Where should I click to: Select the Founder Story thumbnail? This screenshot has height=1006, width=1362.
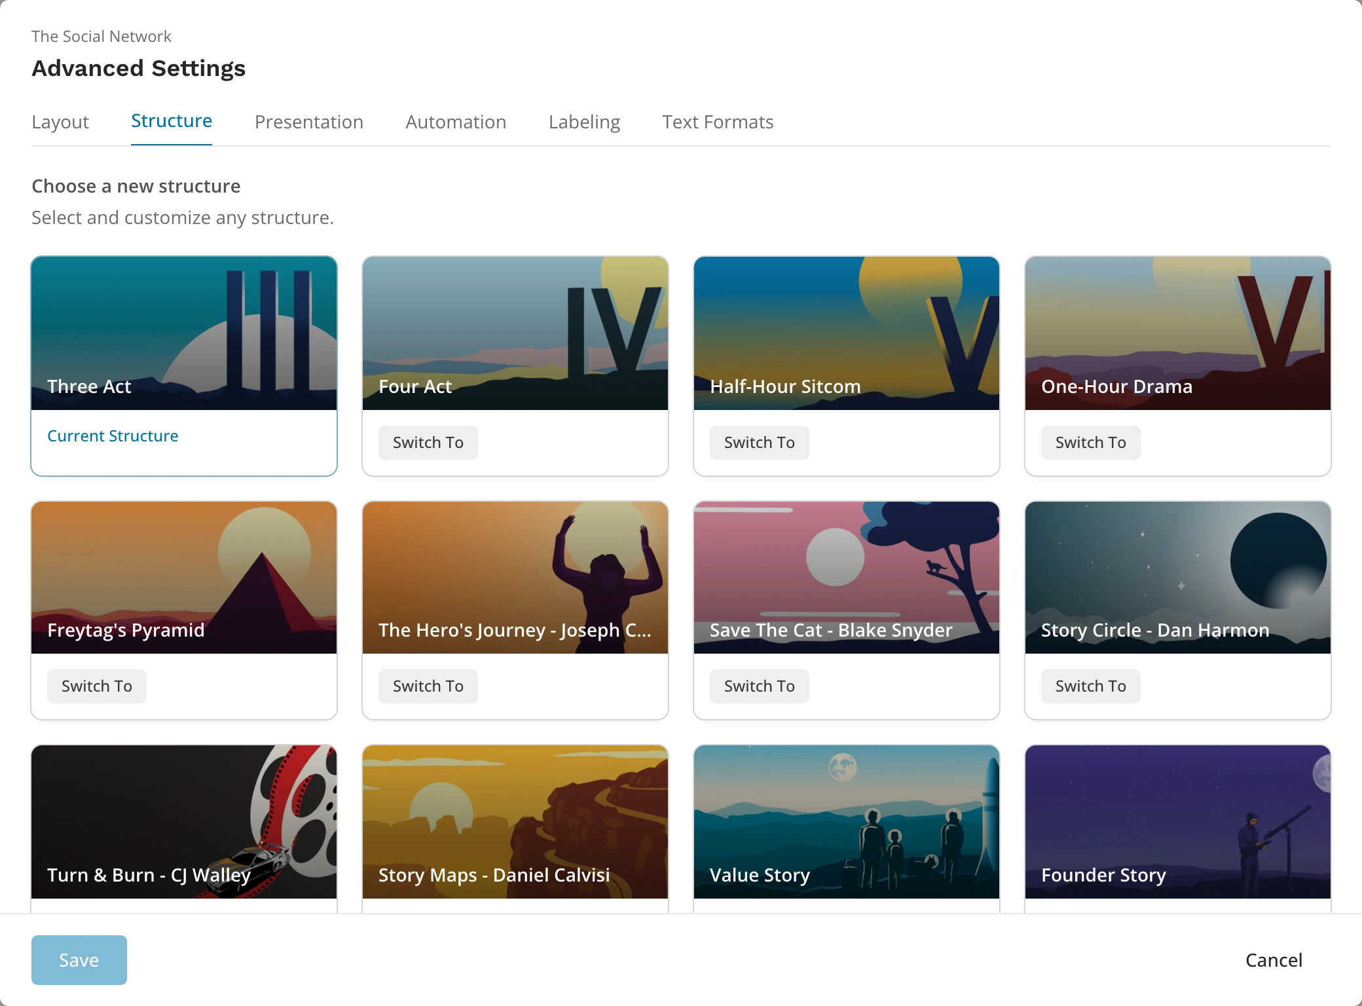1178,822
